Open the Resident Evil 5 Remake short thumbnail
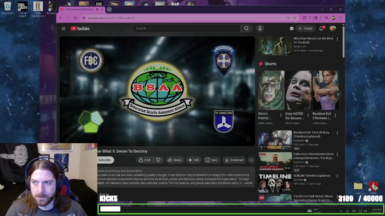This screenshot has height=216, width=385. [x=325, y=90]
